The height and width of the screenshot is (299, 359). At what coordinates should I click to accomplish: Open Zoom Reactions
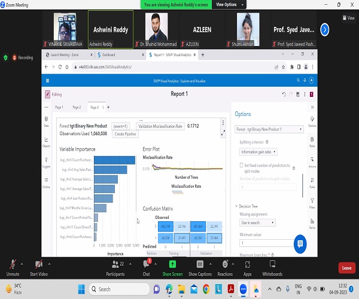pyautogui.click(x=225, y=268)
